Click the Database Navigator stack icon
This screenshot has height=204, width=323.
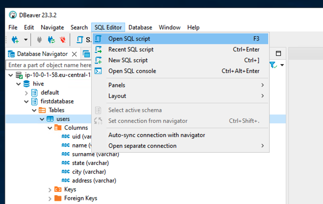[x=11, y=54]
